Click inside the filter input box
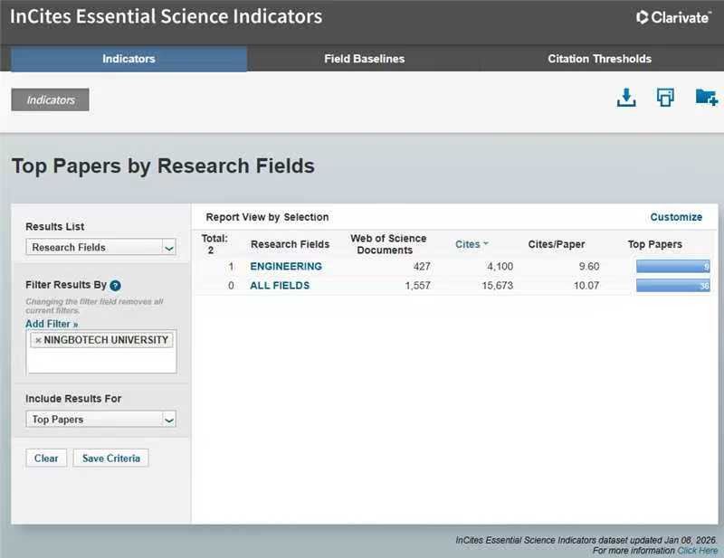This screenshot has height=558, width=724. tap(101, 361)
